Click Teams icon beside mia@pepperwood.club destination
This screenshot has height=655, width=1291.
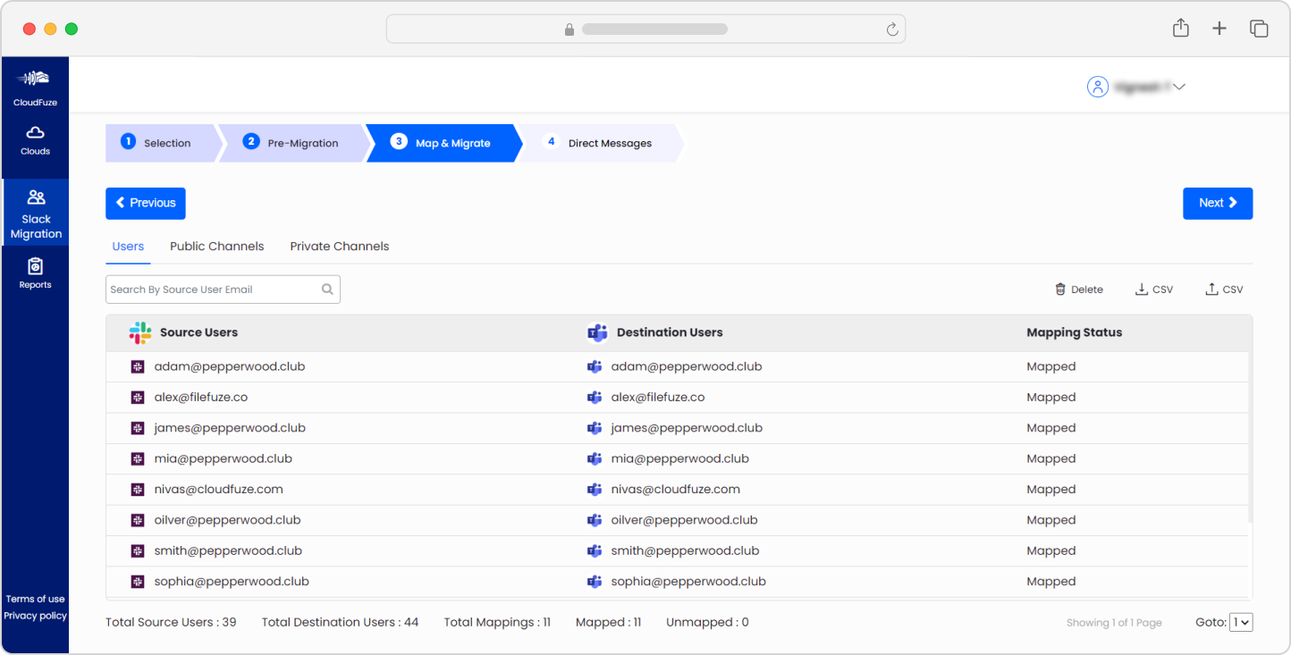tap(595, 459)
